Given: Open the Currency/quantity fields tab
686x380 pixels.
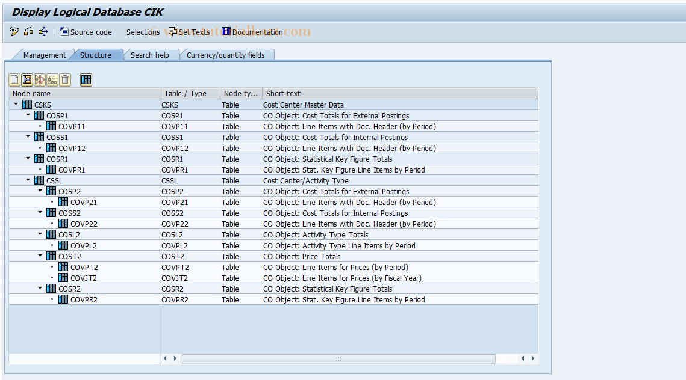Looking at the screenshot, I should (228, 54).
